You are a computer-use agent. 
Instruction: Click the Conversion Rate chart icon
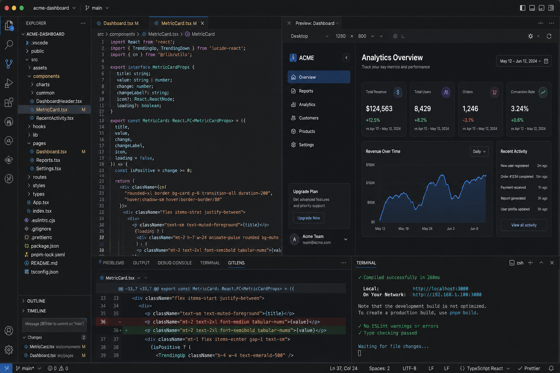click(x=543, y=92)
